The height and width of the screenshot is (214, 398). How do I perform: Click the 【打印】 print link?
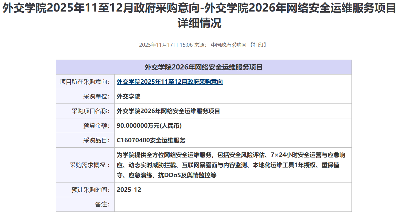pyautogui.click(x=258, y=45)
